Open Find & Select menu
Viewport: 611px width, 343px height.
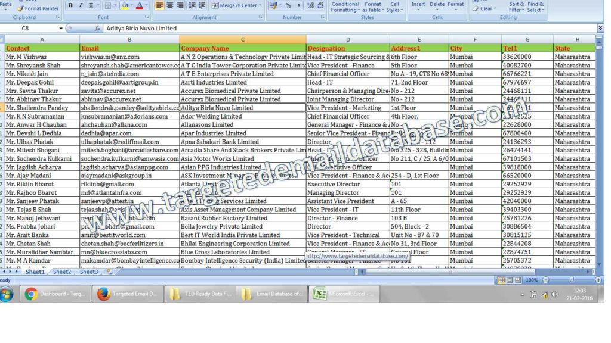click(x=535, y=7)
